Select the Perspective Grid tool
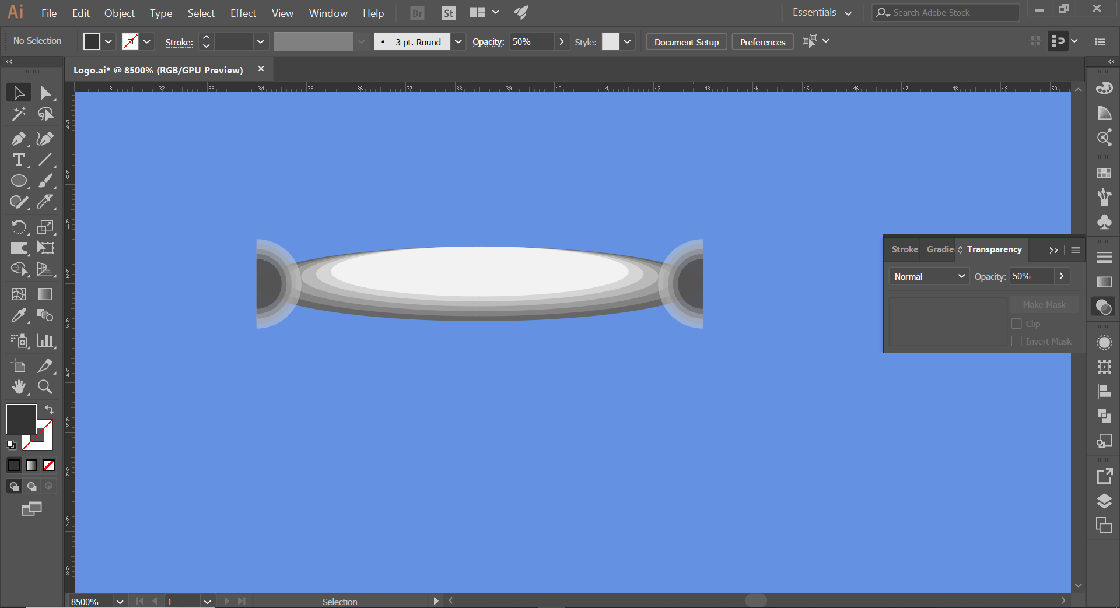The width and height of the screenshot is (1120, 608). tap(45, 269)
